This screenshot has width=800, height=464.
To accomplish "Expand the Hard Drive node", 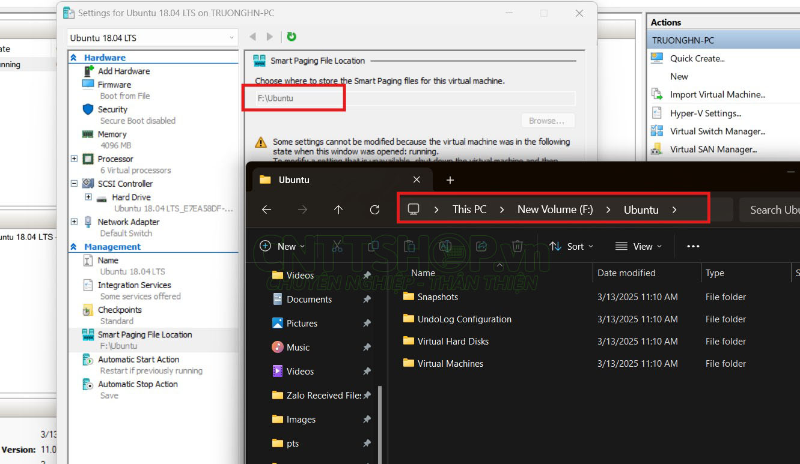I will pyautogui.click(x=88, y=197).
